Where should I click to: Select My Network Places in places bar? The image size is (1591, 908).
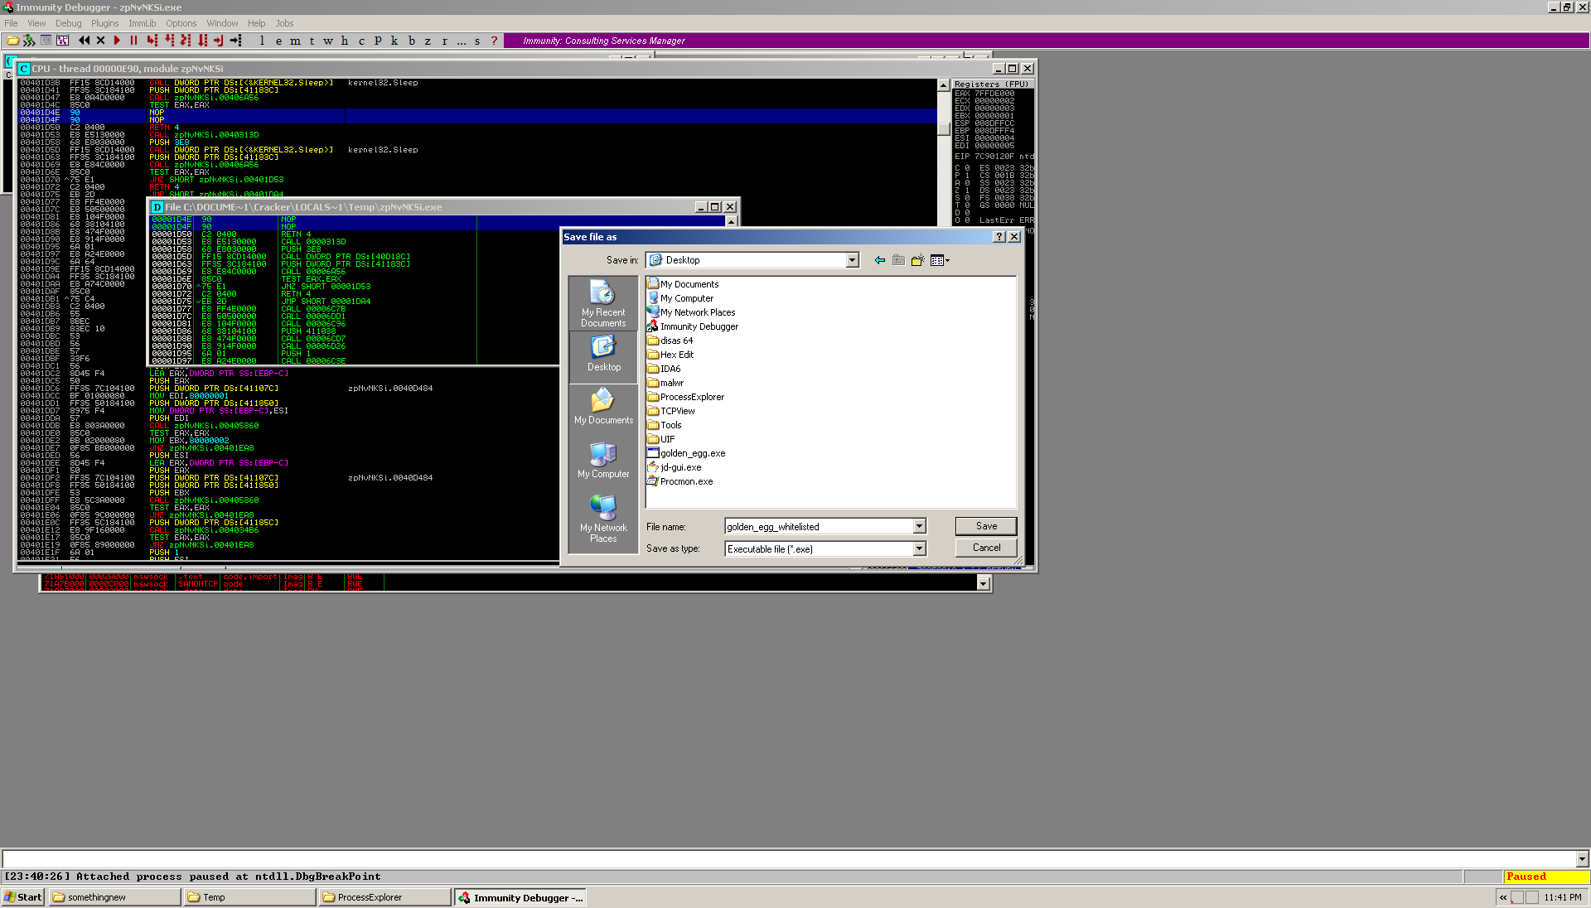click(x=603, y=519)
